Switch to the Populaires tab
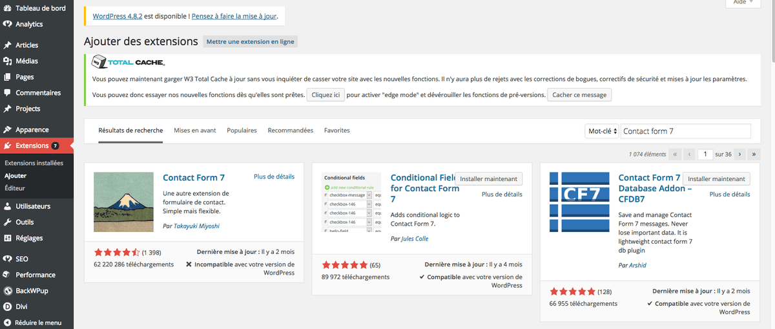775x329 pixels. (242, 131)
